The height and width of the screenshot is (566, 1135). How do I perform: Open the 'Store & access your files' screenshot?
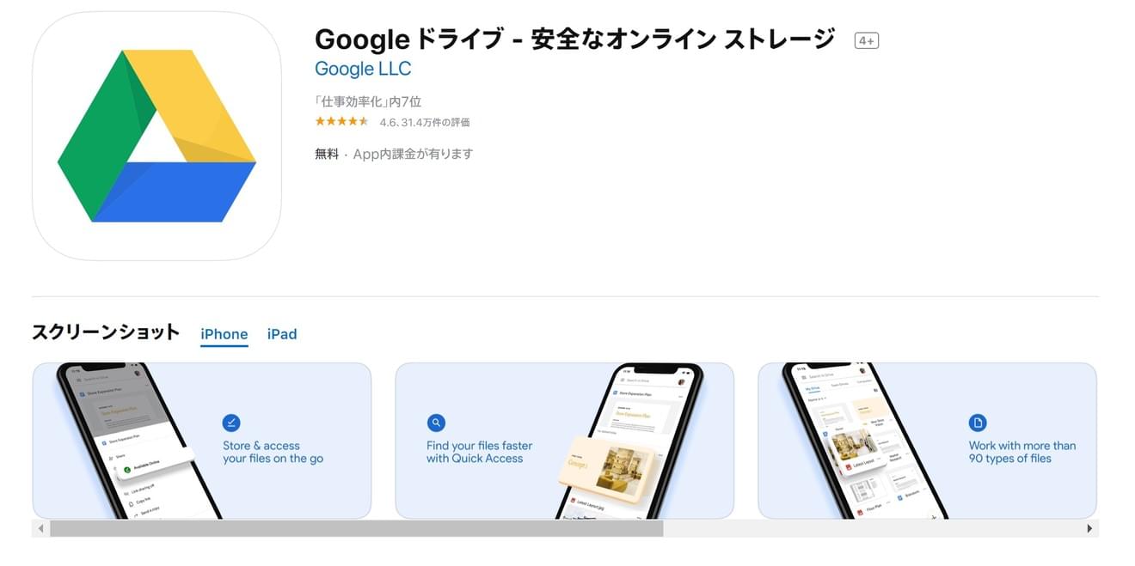pos(202,441)
